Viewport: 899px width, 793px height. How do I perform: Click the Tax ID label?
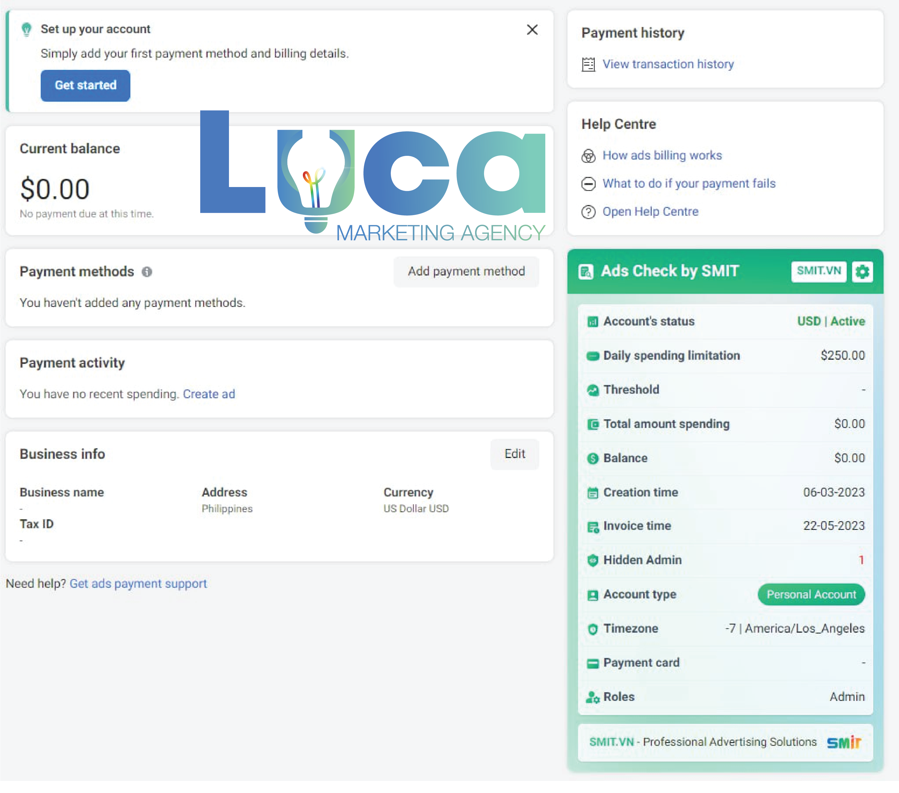pyautogui.click(x=37, y=524)
